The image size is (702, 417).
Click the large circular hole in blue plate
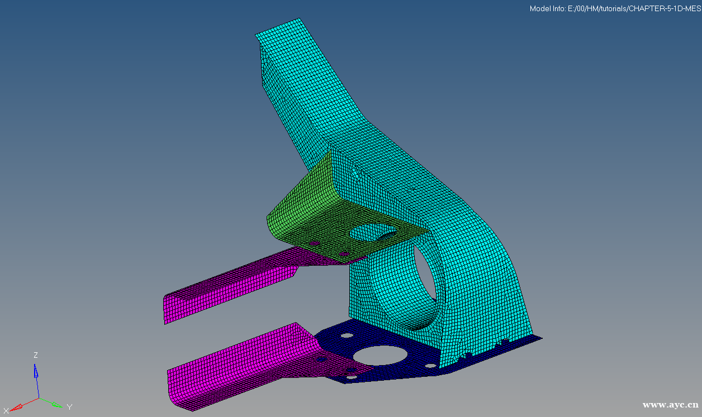(x=379, y=355)
